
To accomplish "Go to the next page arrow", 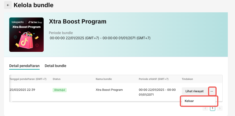I will coord(219,109).
